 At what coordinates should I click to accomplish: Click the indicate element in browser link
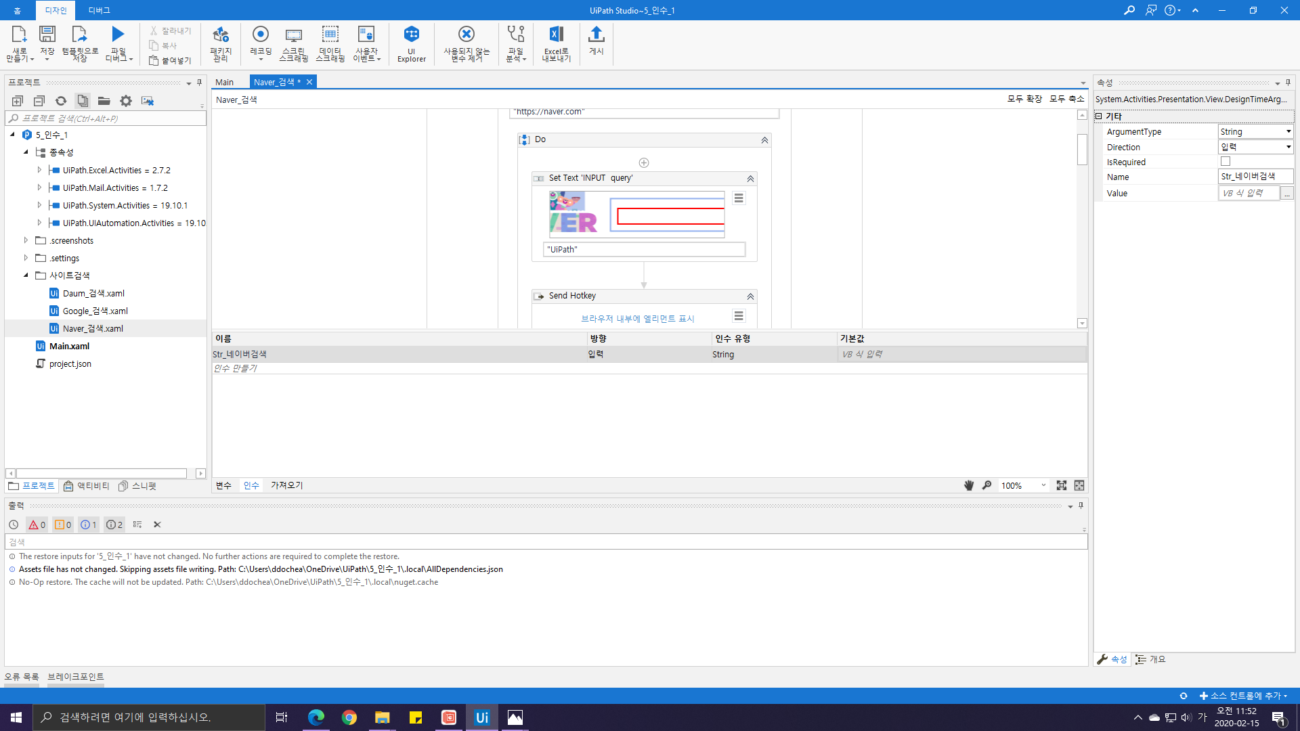coord(637,319)
